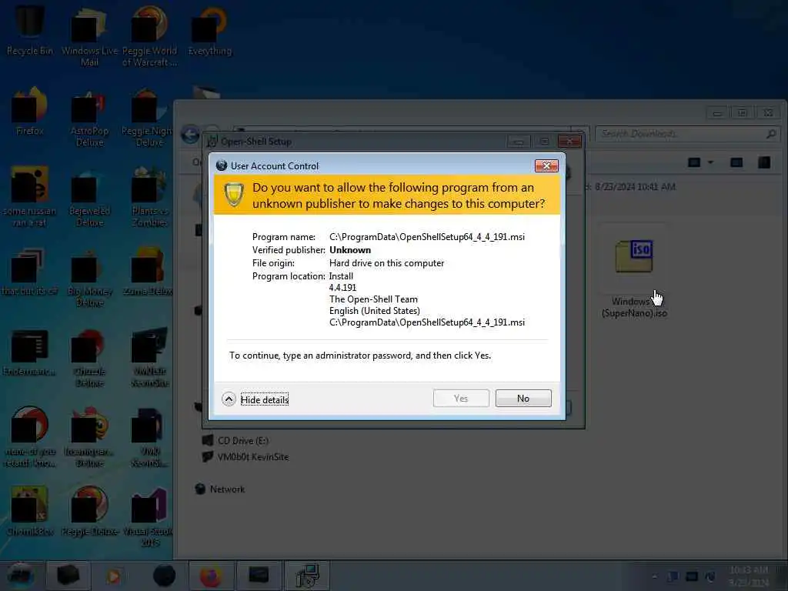The image size is (788, 591).
Task: Select Network in Explorer navigation pane
Action: 220,489
